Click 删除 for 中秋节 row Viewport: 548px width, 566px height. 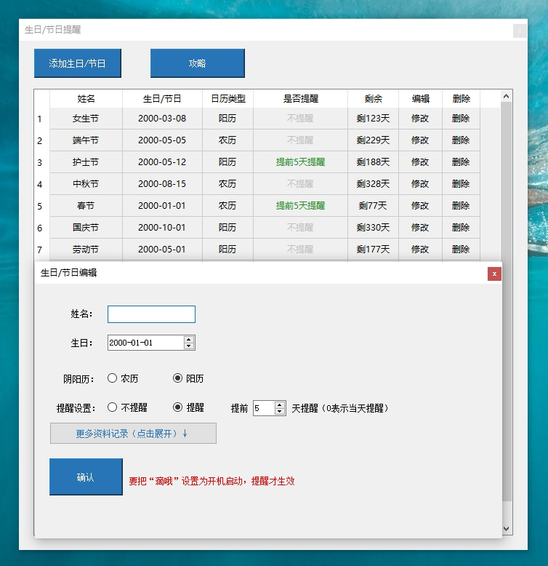click(461, 184)
